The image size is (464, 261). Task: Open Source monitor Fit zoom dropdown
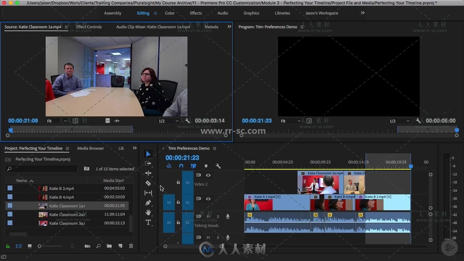pos(57,121)
